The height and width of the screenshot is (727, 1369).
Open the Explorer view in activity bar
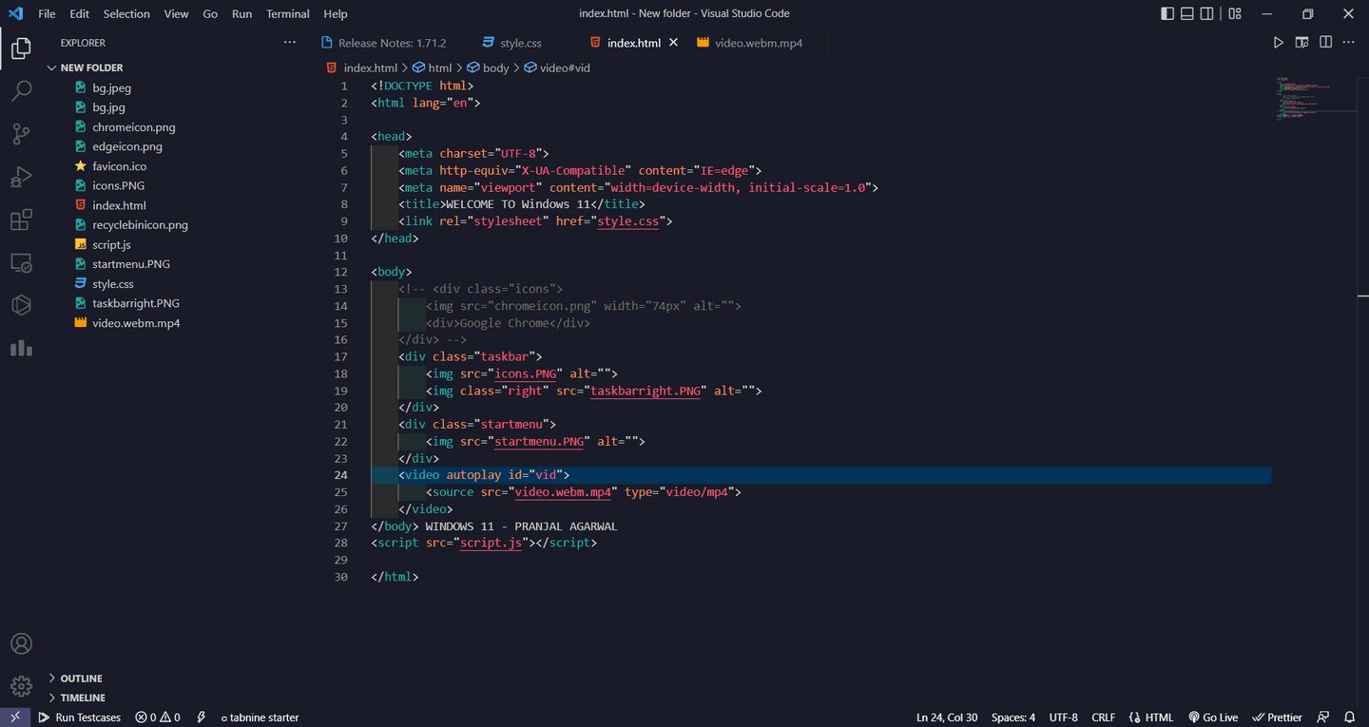point(21,48)
